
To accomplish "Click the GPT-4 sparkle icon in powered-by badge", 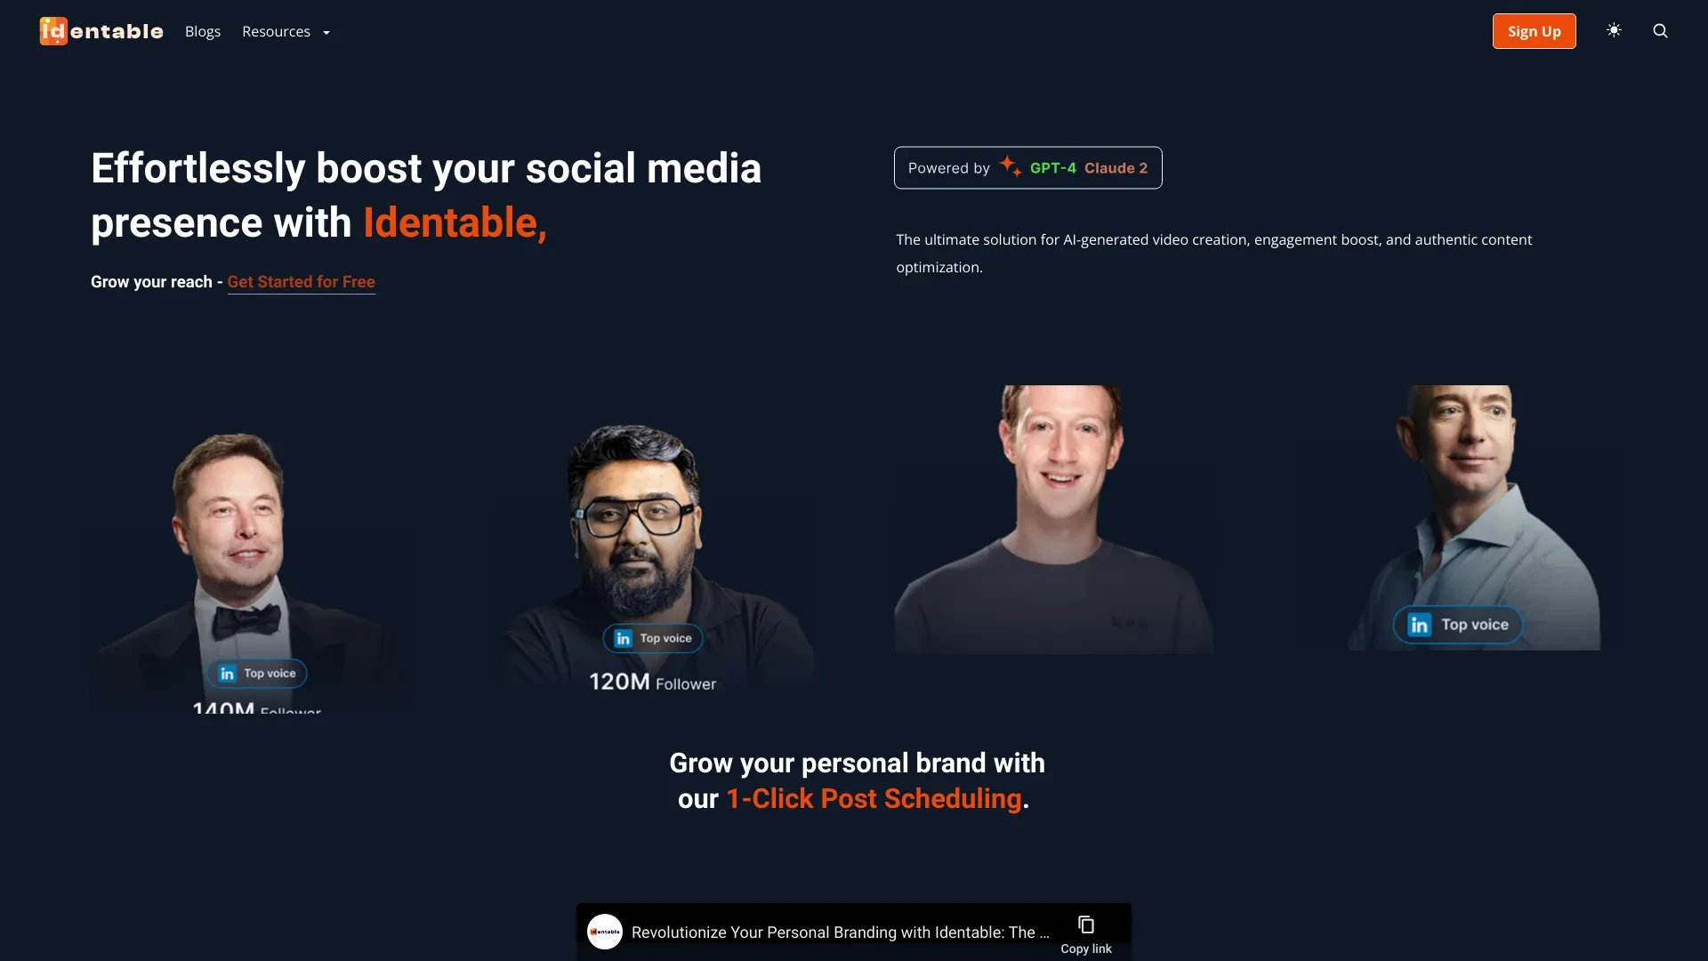I will pyautogui.click(x=1009, y=166).
